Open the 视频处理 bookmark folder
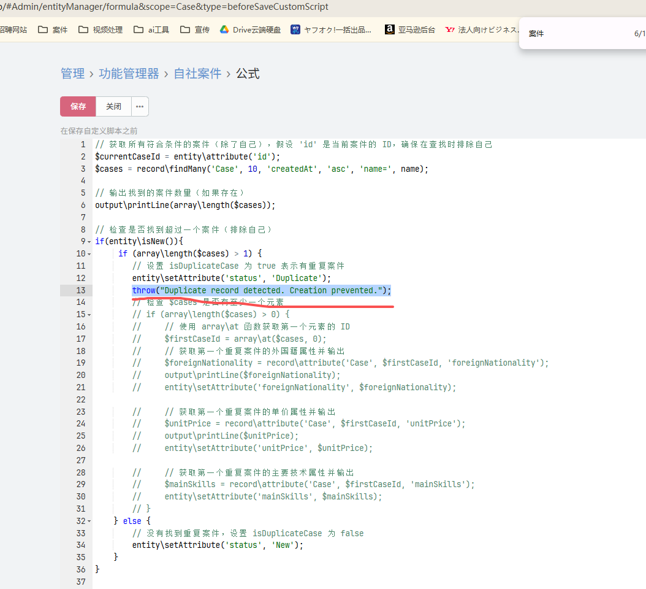646x589 pixels. click(x=101, y=29)
